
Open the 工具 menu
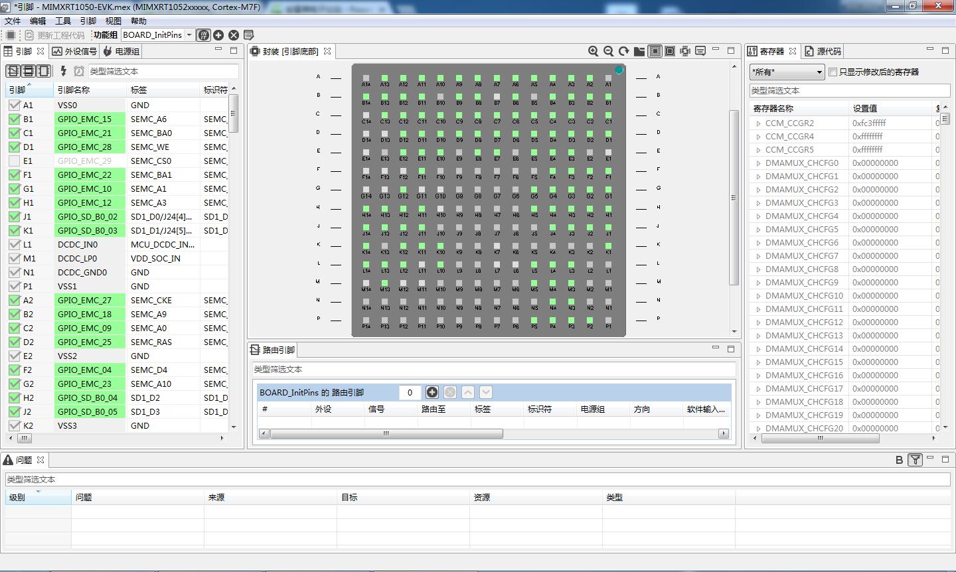pos(63,21)
